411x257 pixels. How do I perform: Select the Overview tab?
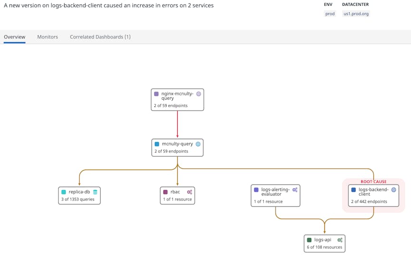tap(14, 37)
